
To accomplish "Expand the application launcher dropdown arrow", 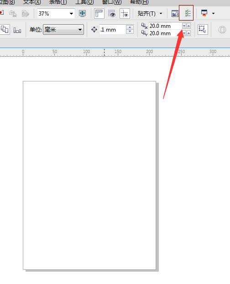I will [214, 13].
